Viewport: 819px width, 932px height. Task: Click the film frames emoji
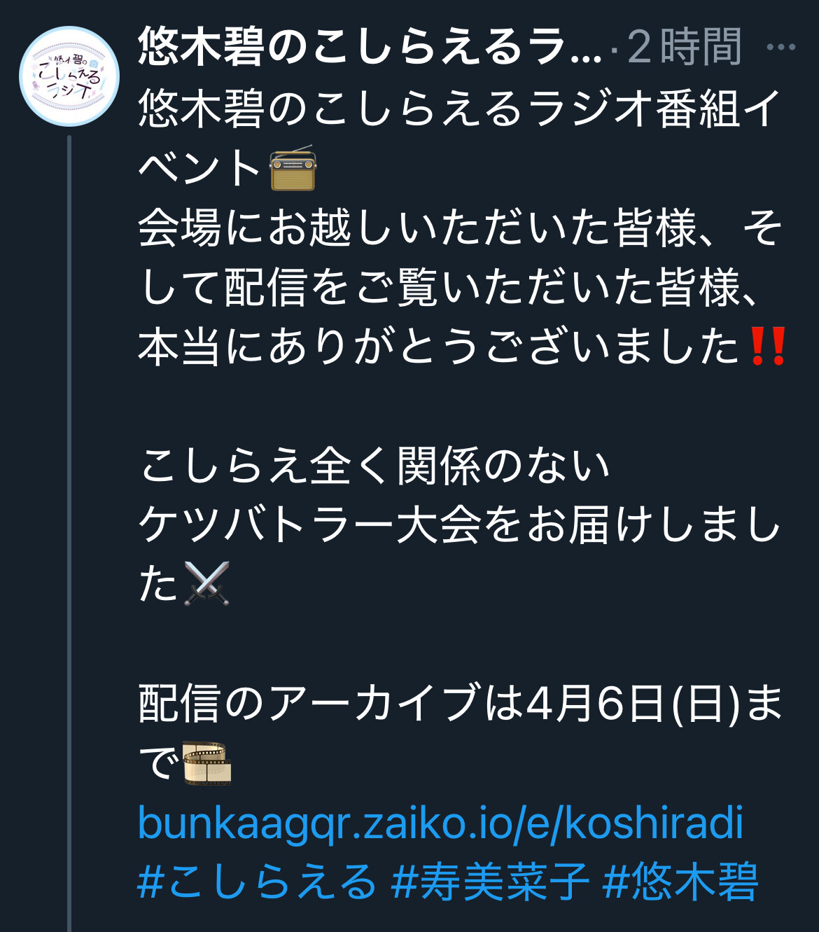[206, 763]
